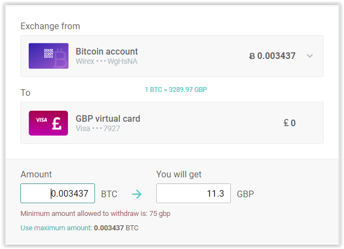Select the GBP virtual card destination box
Viewport: 344px width, 249px height.
(172, 123)
